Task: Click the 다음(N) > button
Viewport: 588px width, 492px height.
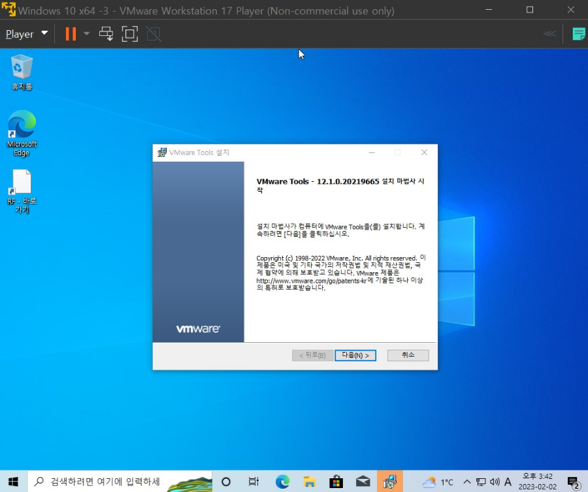Action: coord(355,355)
